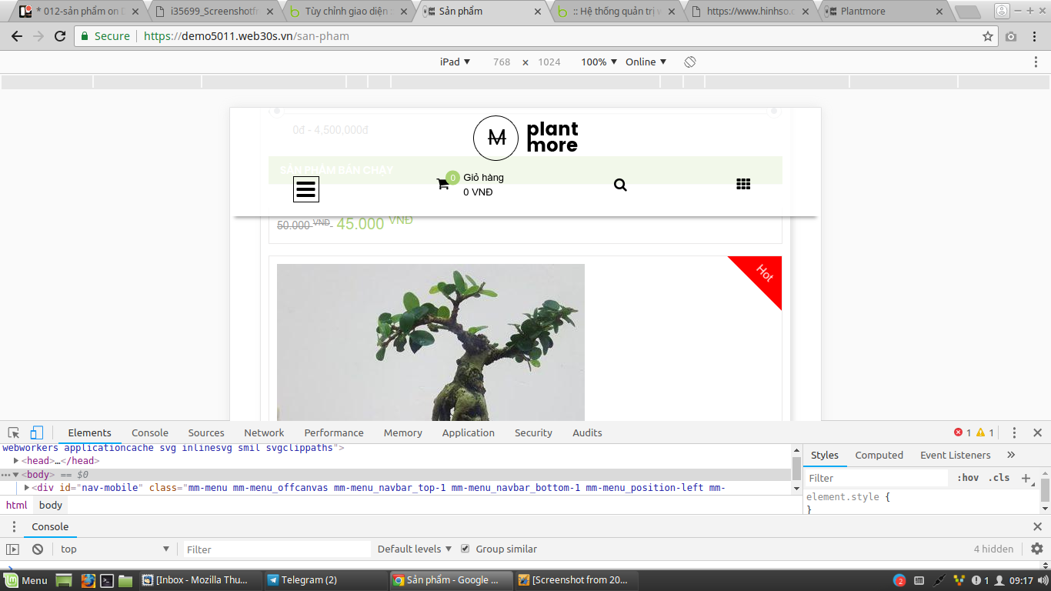Open the Security tab
Screen dimensions: 1051x591
click(x=534, y=432)
